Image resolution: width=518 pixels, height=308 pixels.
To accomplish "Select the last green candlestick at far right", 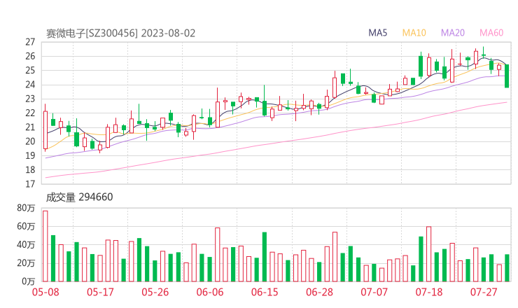I will 507,76.
